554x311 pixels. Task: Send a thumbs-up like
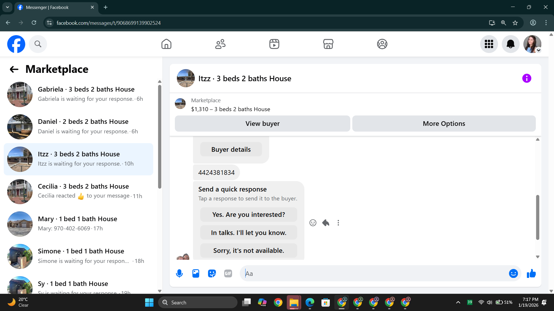(531, 273)
